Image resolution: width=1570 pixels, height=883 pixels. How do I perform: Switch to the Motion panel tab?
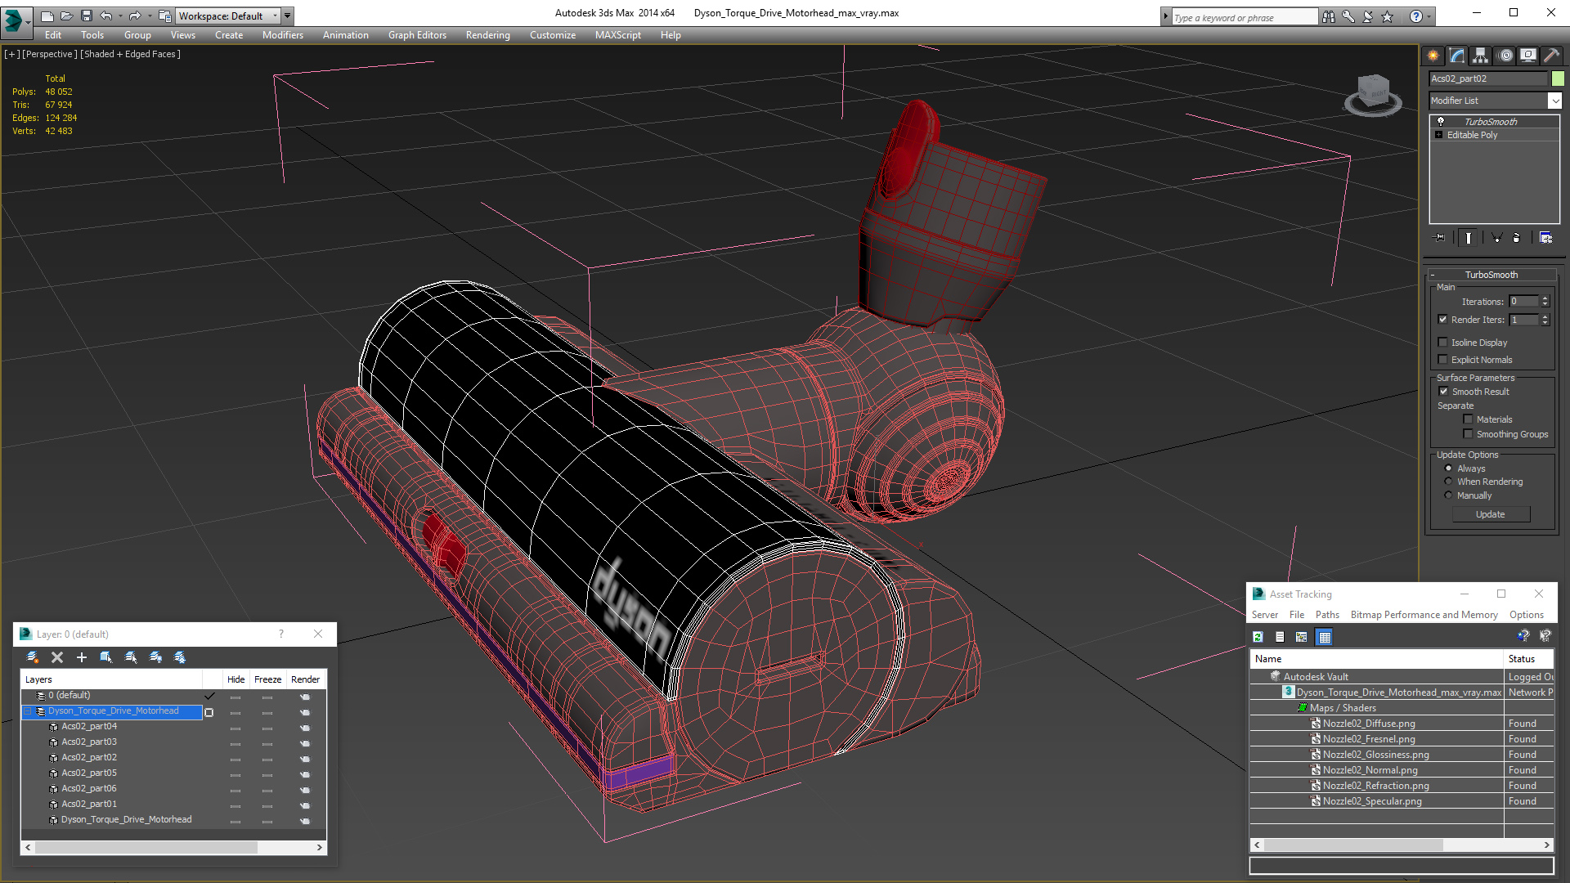tap(1505, 56)
